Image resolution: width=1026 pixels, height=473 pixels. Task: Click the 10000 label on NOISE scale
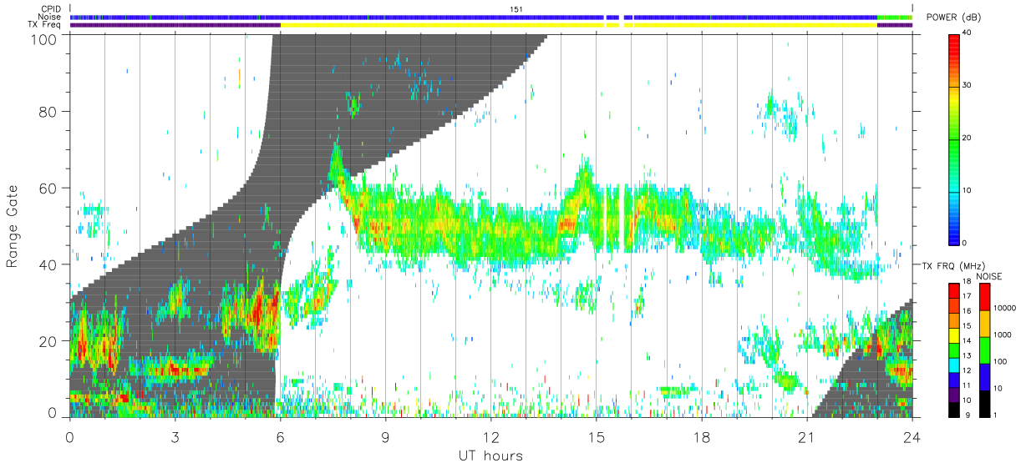tap(1005, 309)
